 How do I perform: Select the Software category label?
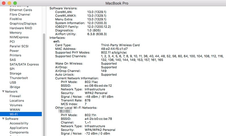click(12, 119)
